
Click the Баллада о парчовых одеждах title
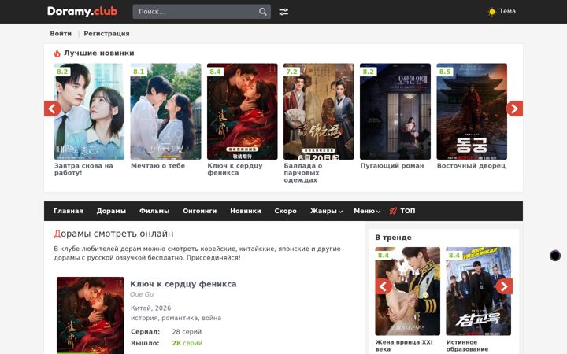coord(303,172)
